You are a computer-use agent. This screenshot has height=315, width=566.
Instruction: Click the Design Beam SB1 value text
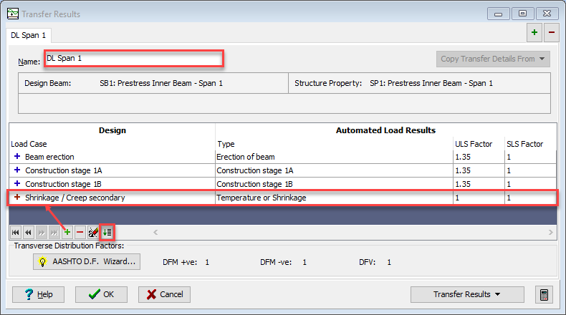coord(161,83)
